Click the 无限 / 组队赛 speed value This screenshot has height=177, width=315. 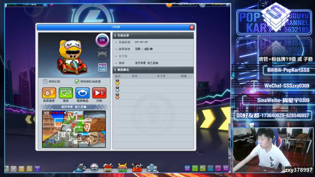144,49
